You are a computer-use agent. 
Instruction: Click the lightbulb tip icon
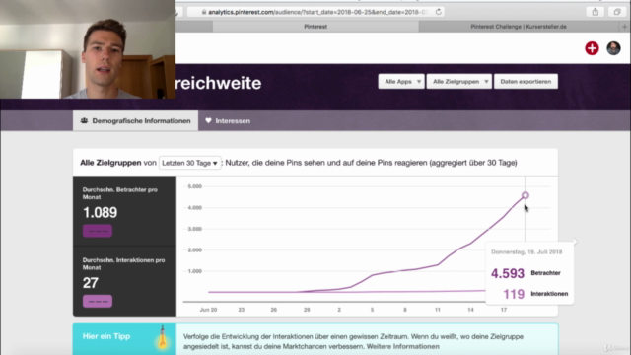(163, 337)
